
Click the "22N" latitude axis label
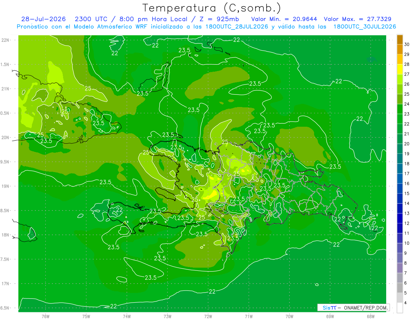click(6, 40)
